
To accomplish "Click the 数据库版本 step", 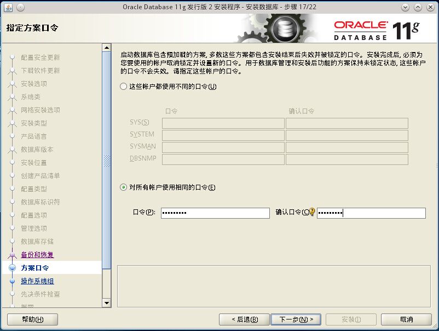I will pyautogui.click(x=37, y=150).
